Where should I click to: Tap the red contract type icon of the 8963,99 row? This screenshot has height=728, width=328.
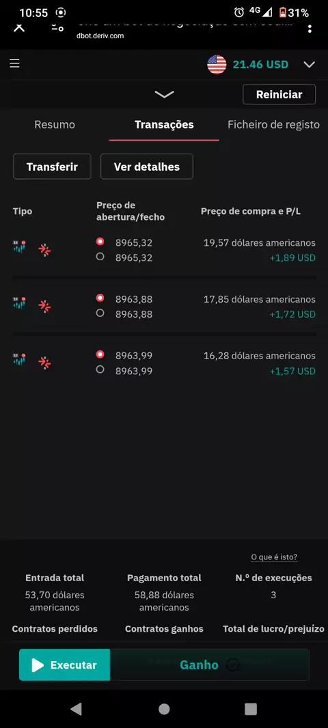44,363
